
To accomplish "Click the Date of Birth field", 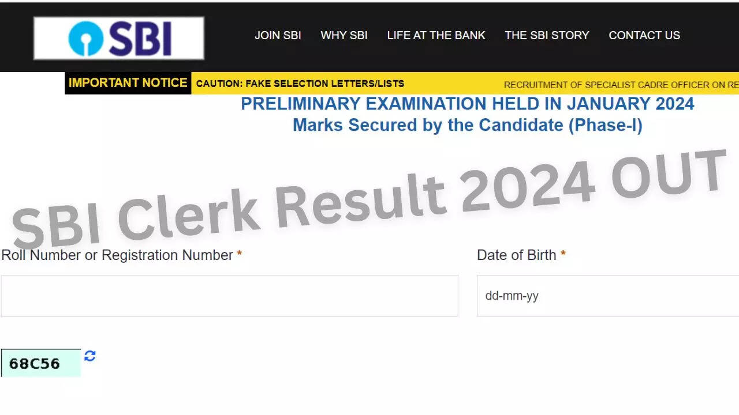I will click(606, 296).
